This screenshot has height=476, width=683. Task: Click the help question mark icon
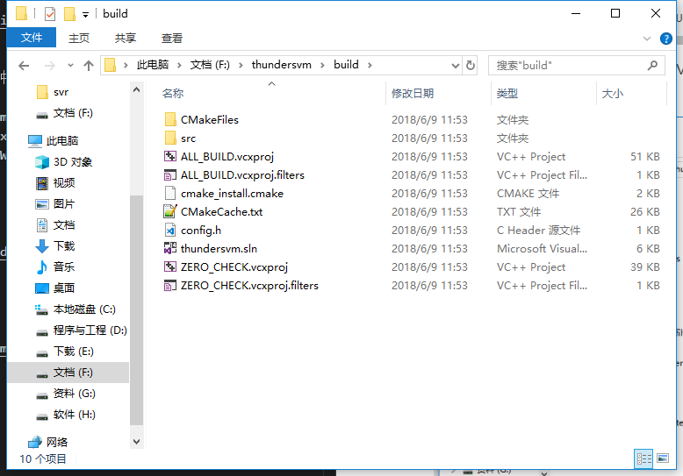coord(668,39)
